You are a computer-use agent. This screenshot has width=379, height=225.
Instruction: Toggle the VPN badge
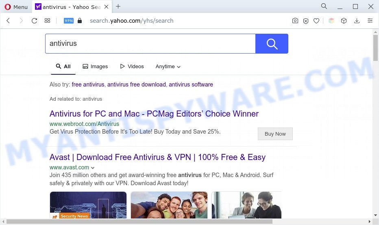pyautogui.click(x=69, y=21)
